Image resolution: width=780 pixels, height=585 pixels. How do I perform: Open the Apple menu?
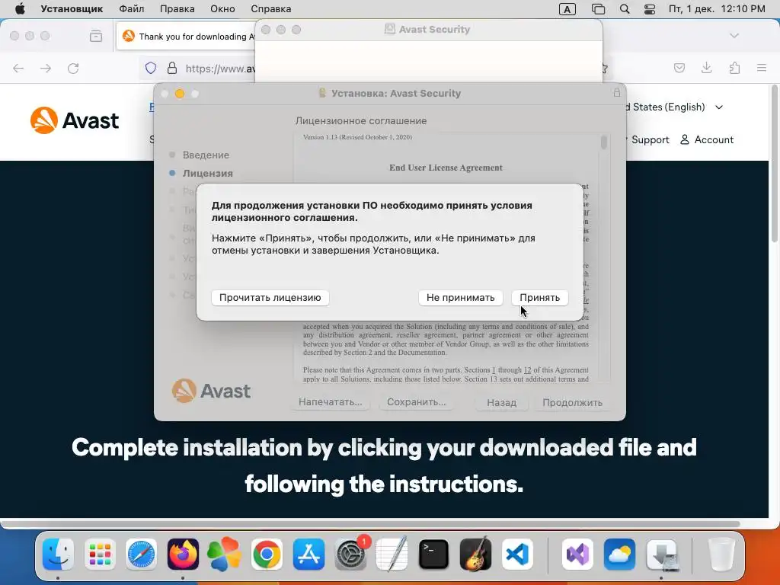pos(20,9)
